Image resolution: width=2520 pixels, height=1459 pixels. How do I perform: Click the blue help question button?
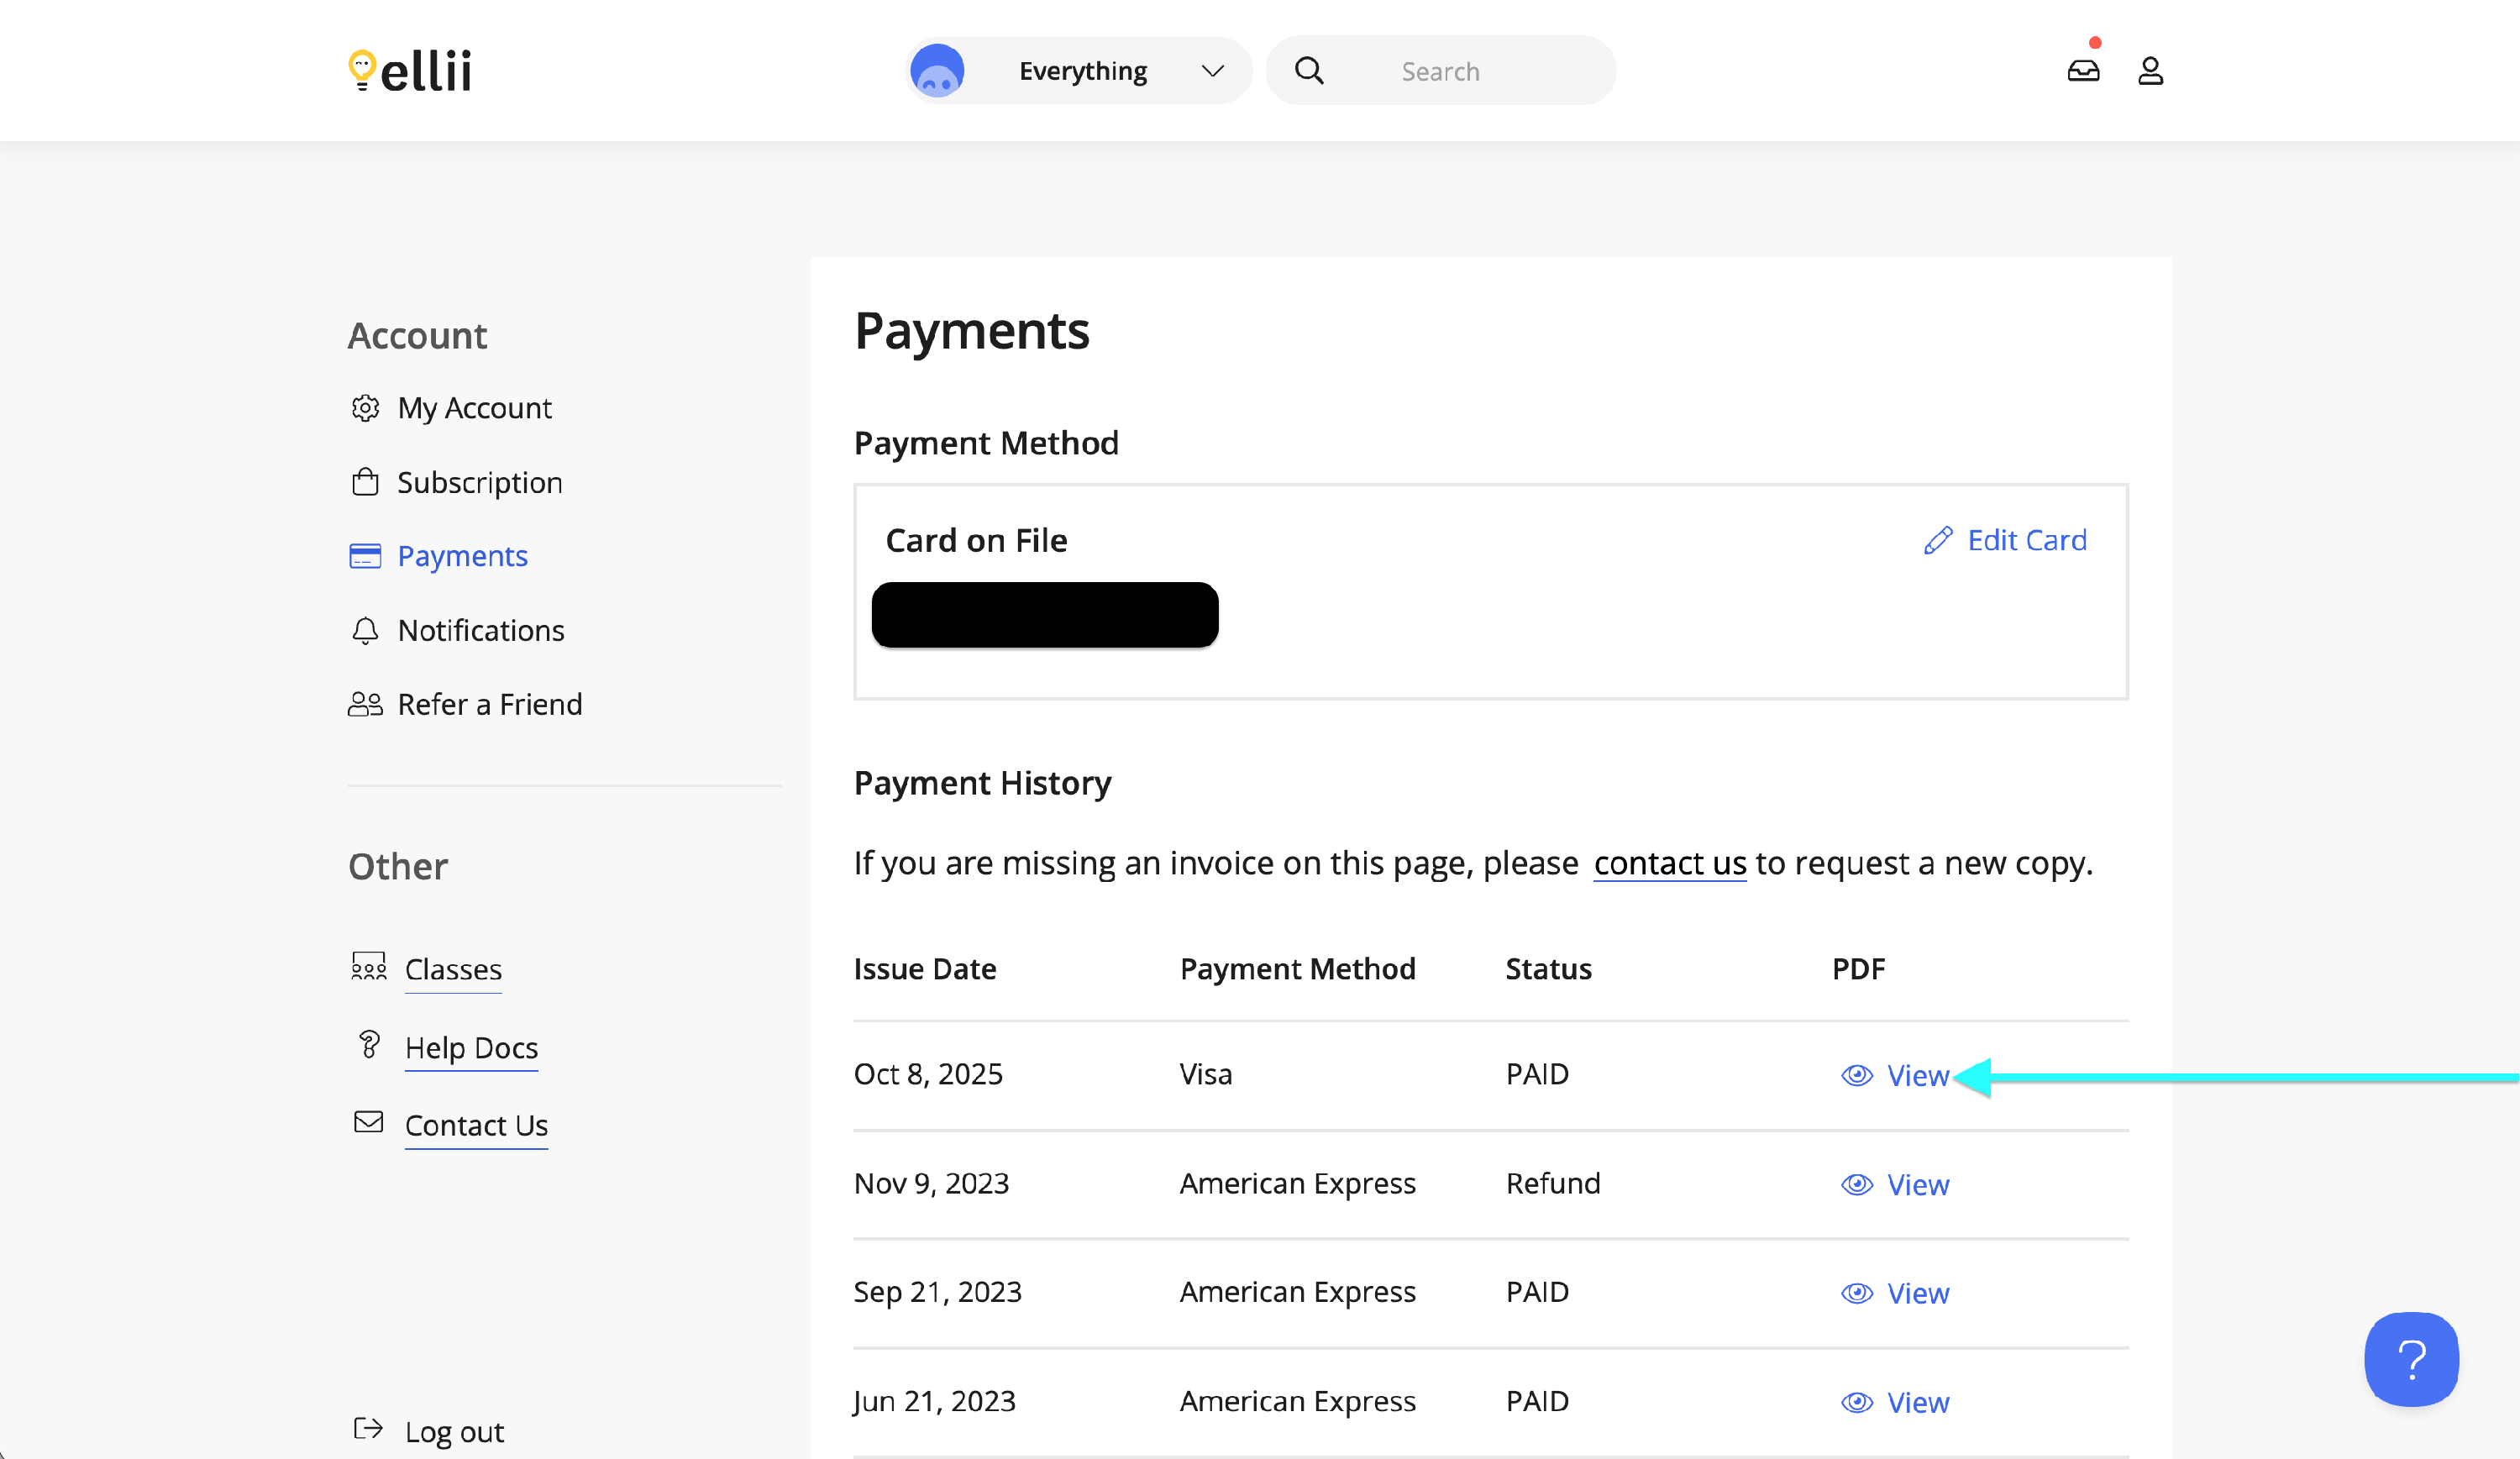pos(2410,1359)
